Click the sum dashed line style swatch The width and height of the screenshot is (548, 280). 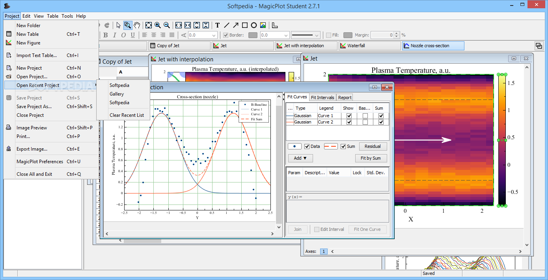click(x=331, y=146)
